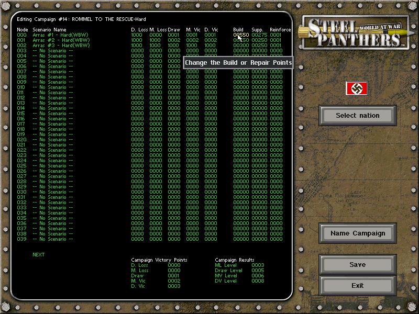419x314 pixels.
Task: Edit Build value 00300 of node 002
Action: [x=241, y=46]
